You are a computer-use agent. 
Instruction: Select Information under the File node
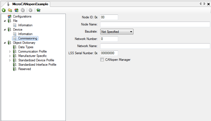pyautogui.click(x=25, y=25)
